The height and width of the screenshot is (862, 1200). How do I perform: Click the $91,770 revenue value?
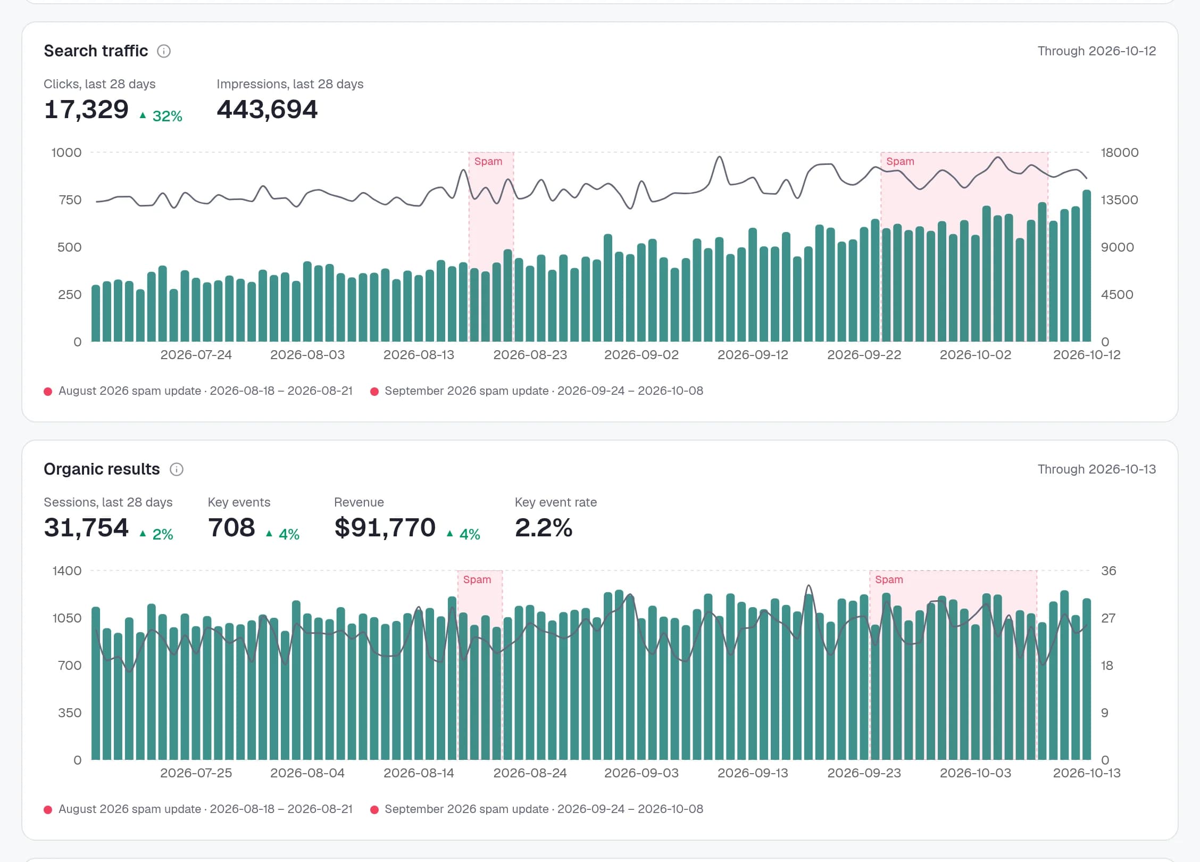[x=385, y=528]
